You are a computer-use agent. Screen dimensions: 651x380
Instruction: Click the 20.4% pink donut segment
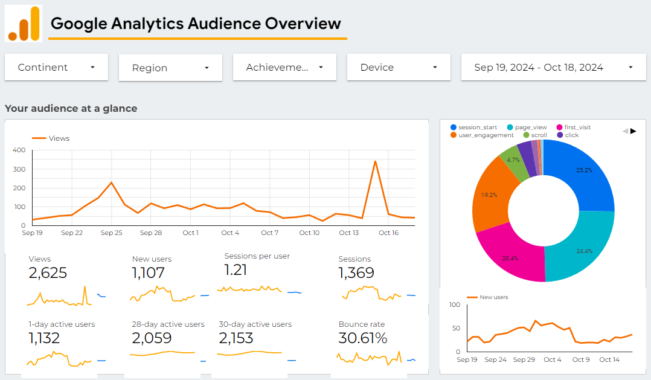[x=513, y=253]
